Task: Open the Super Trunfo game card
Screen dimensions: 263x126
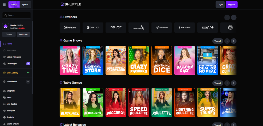Action: (x=208, y=102)
